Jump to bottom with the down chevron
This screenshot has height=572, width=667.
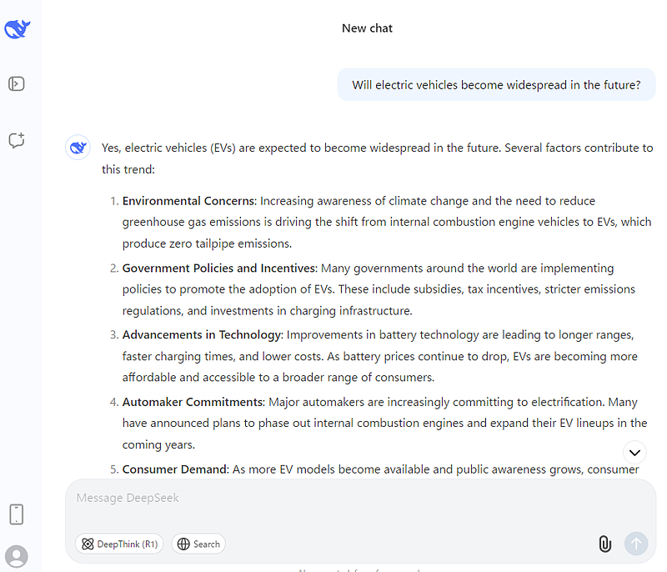click(x=634, y=453)
